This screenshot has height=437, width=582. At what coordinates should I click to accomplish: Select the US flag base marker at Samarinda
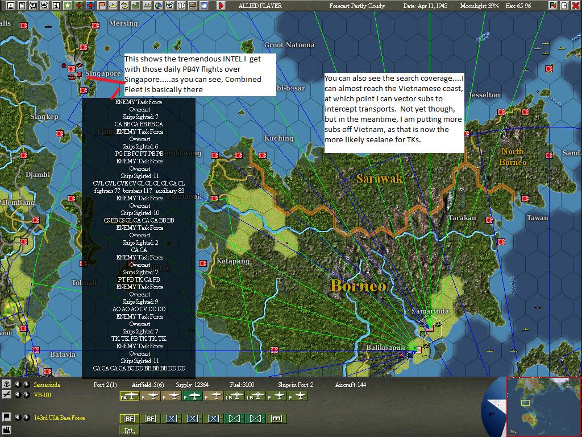[430, 328]
